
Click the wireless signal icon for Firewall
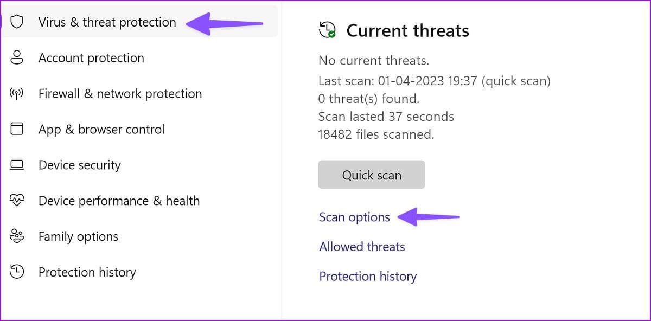(17, 94)
